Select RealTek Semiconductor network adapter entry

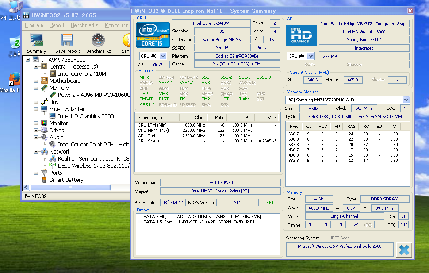94,158
